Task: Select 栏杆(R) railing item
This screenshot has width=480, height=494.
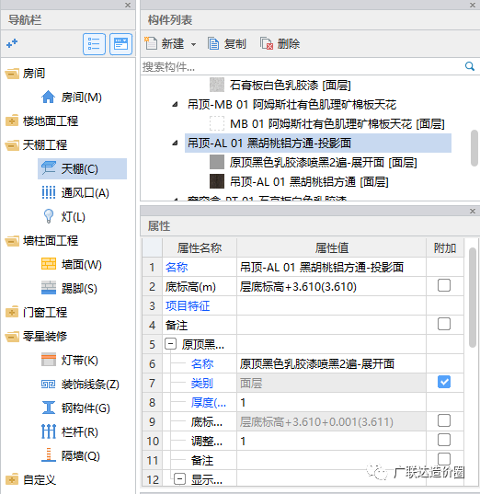Action: [70, 431]
